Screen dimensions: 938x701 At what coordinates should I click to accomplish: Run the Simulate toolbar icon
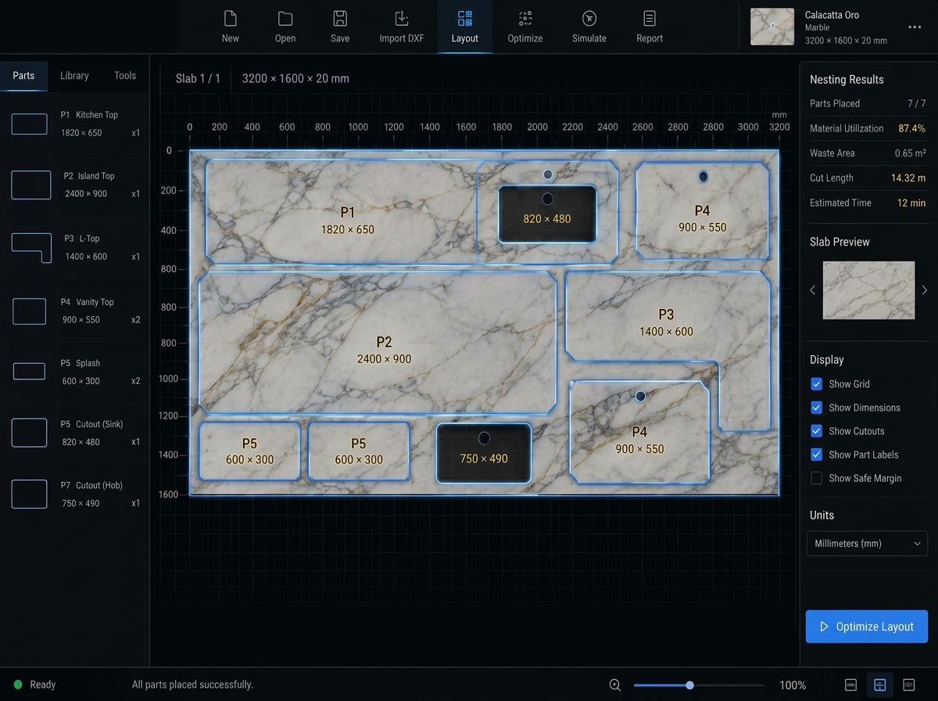coord(589,19)
